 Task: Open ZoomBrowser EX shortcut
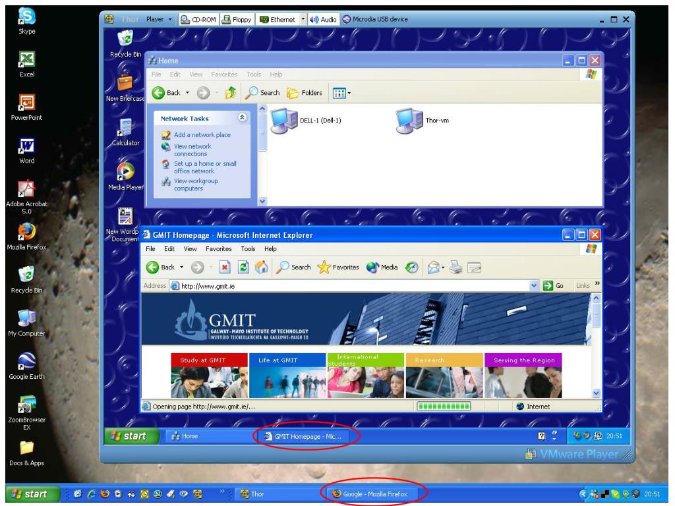[26, 412]
